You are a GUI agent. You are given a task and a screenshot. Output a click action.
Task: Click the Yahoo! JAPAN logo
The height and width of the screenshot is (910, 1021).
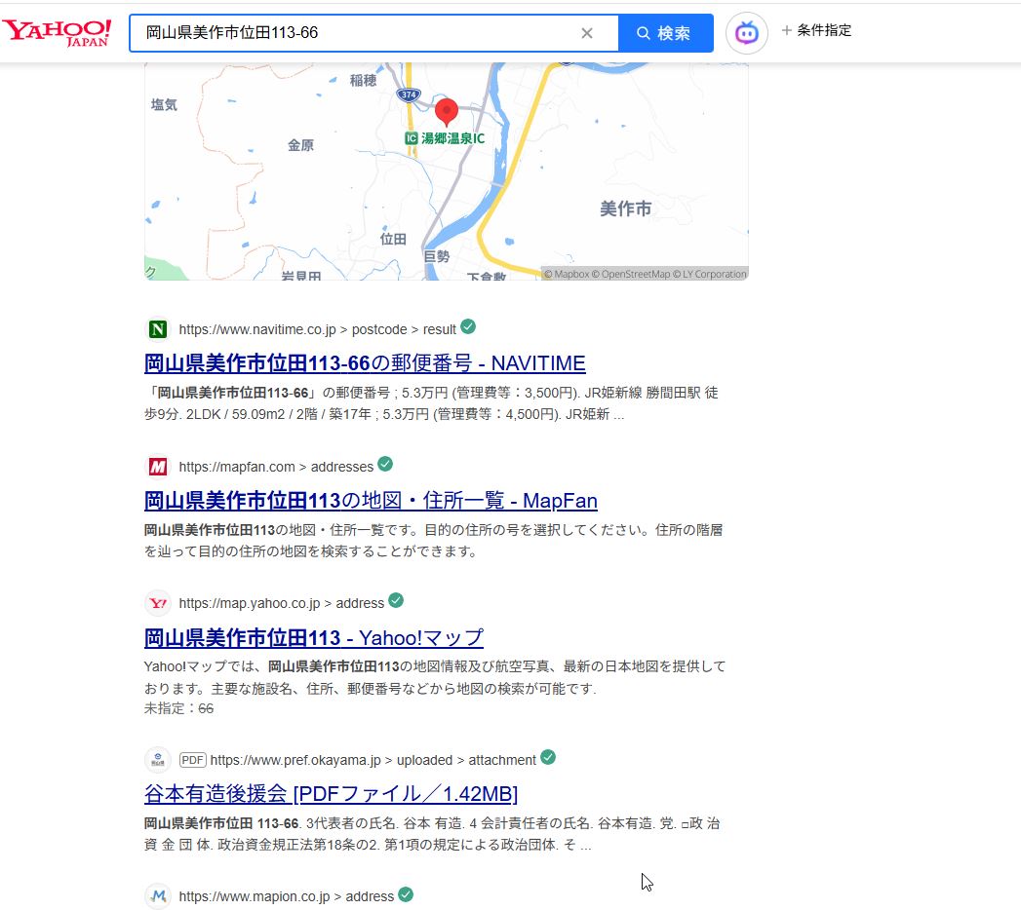(57, 32)
